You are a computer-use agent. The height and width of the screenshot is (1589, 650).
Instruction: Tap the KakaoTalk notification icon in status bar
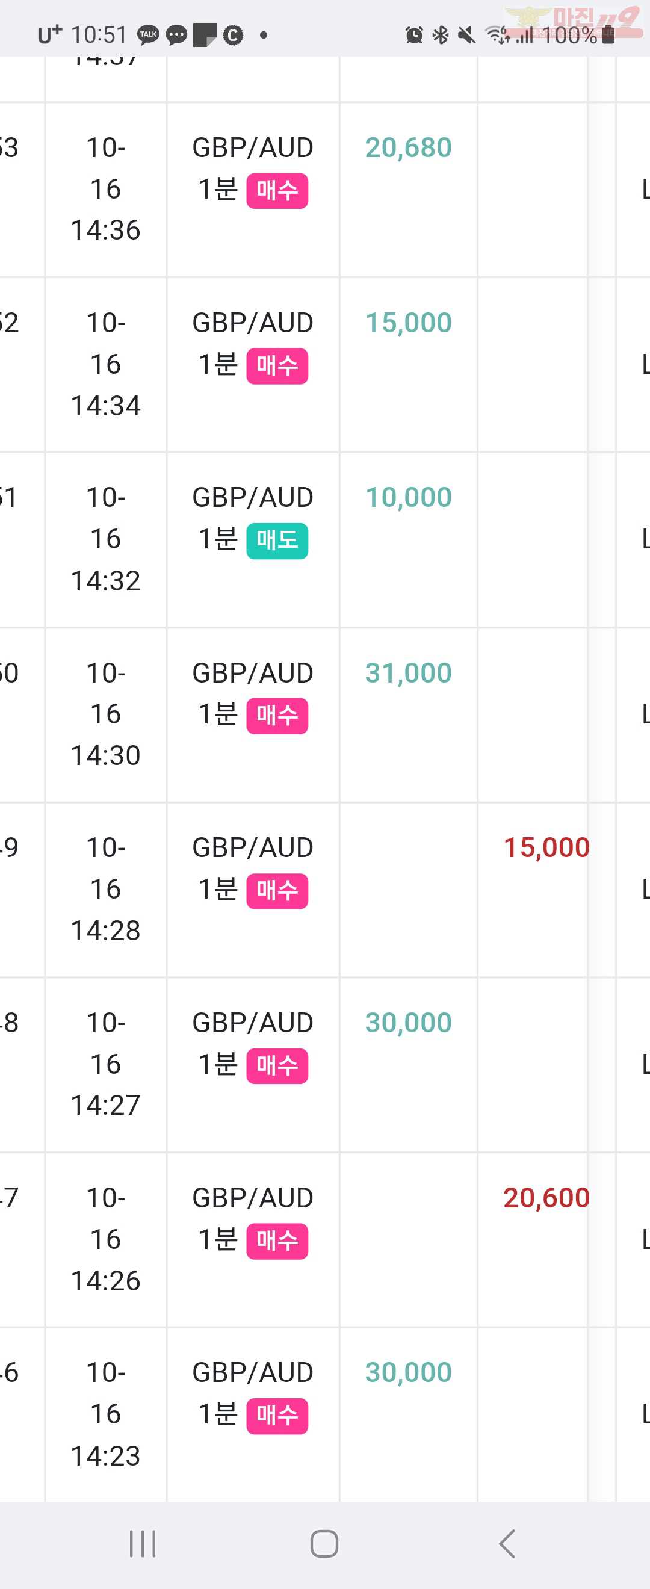point(148,34)
